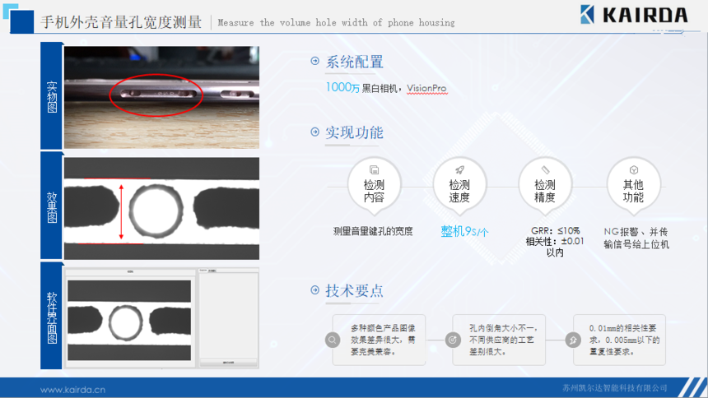The image size is (708, 398).
Task: Select the 效果图 side label
Action: tap(52, 206)
